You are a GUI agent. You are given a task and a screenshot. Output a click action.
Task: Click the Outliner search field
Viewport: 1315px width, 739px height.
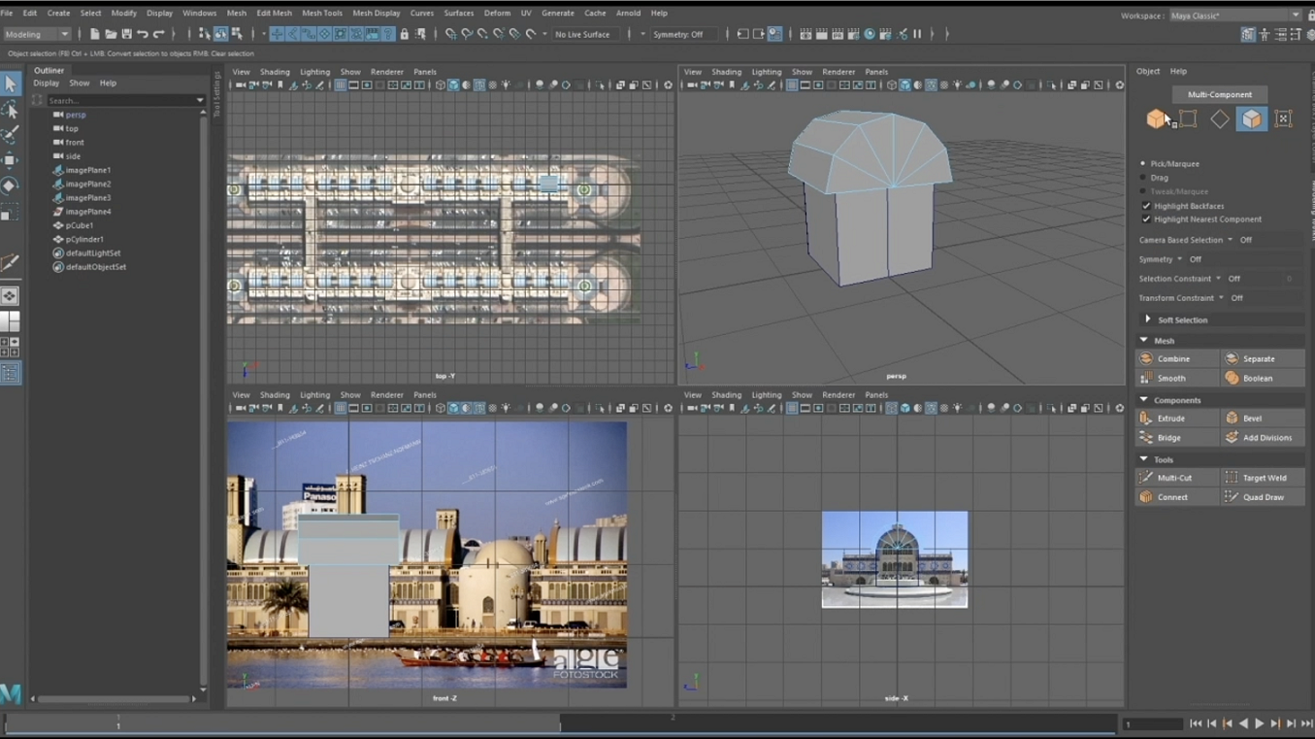pyautogui.click(x=120, y=100)
